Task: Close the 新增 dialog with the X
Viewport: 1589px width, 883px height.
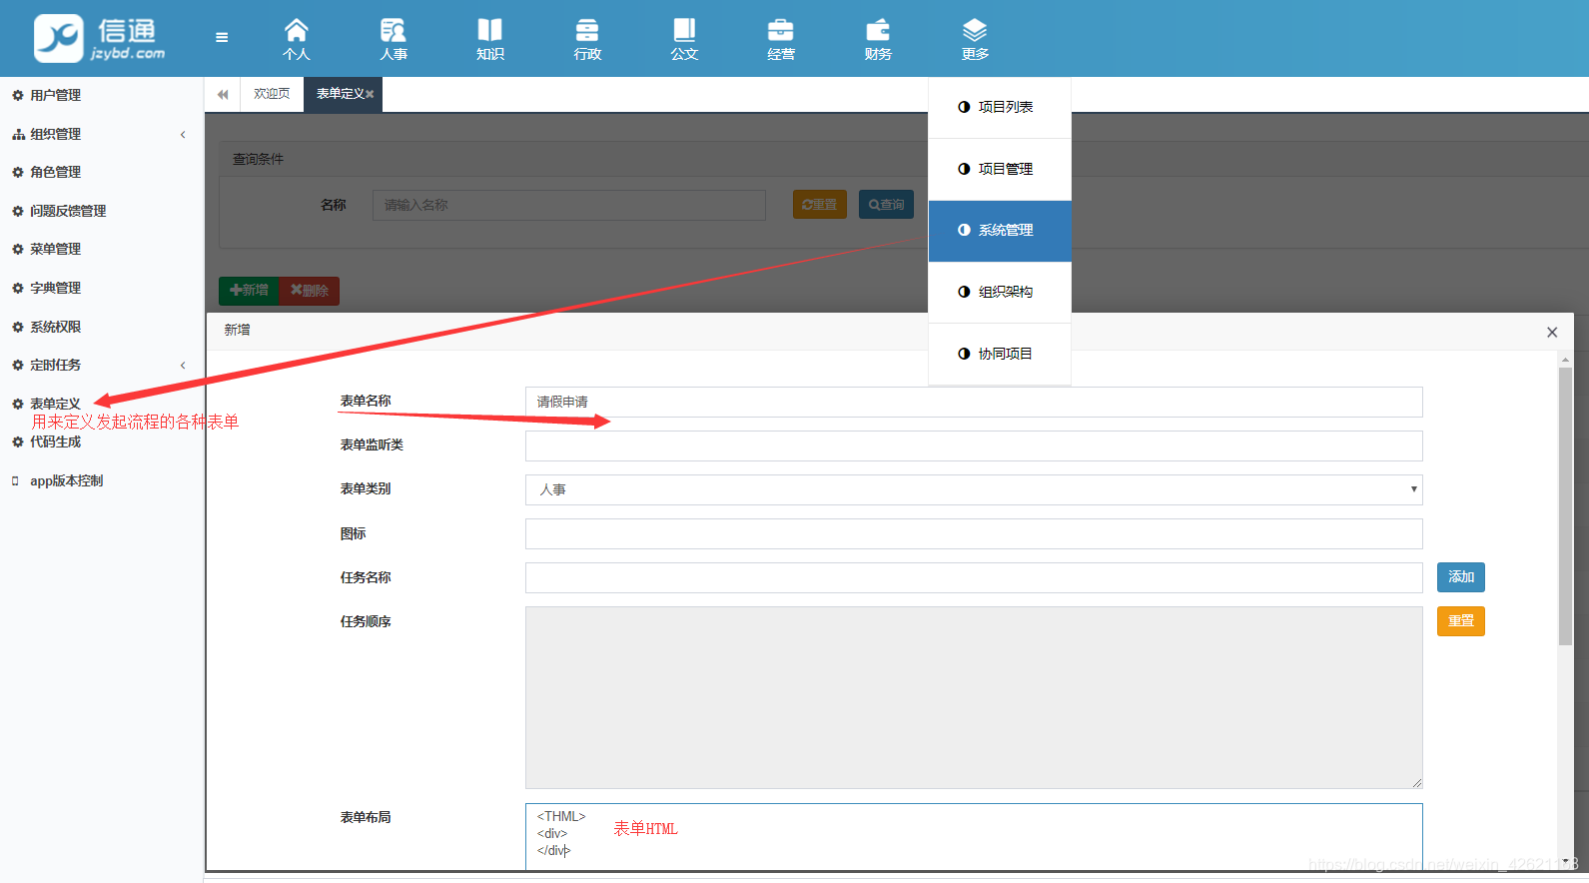Action: coord(1552,333)
